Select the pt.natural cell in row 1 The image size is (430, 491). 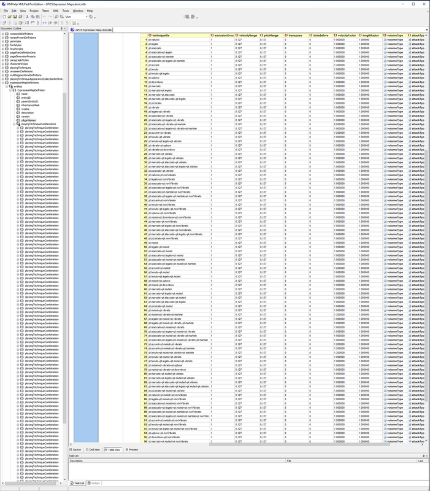tap(179, 40)
